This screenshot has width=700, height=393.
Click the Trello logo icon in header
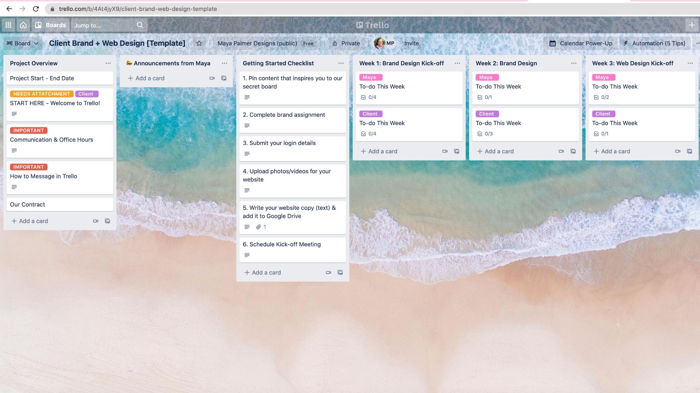[x=359, y=25]
